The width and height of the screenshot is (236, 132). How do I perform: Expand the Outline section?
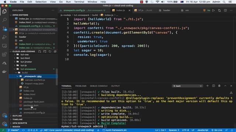(x=17, y=116)
